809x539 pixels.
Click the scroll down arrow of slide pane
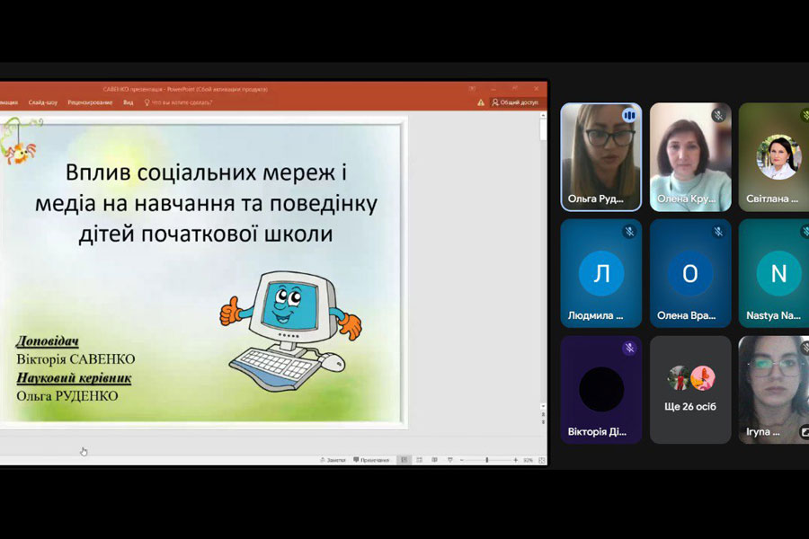(543, 406)
